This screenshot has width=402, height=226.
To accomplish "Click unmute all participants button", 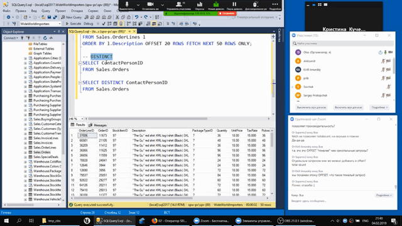I will pos(349,107).
